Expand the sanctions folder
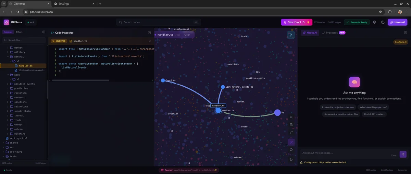The image size is (411, 174). pos(20,102)
